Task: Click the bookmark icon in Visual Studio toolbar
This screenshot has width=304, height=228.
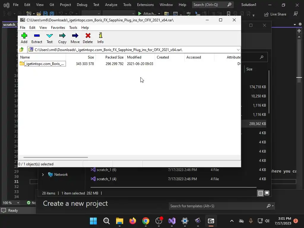Action: point(229,14)
